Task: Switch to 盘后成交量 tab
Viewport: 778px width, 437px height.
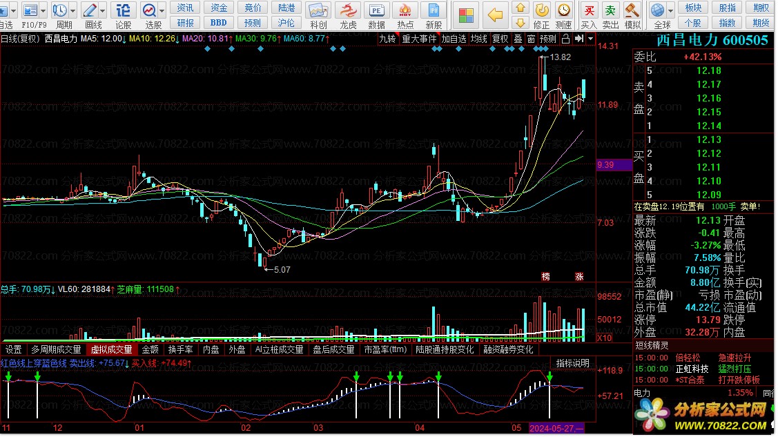Action: 333,350
